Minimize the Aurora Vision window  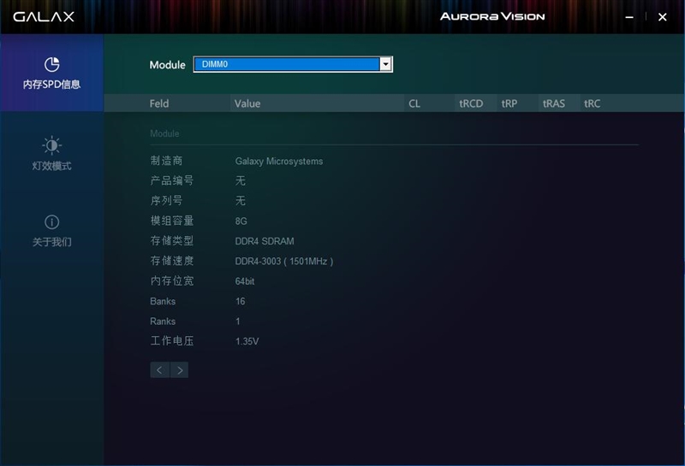click(629, 17)
